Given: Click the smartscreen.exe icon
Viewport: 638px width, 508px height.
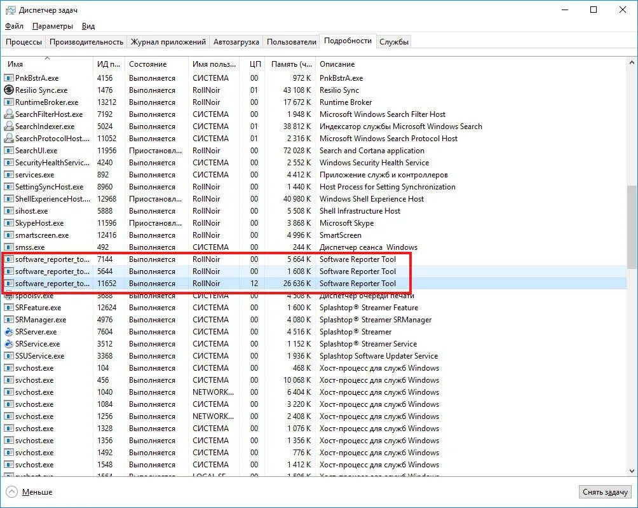Looking at the screenshot, I should [8, 235].
